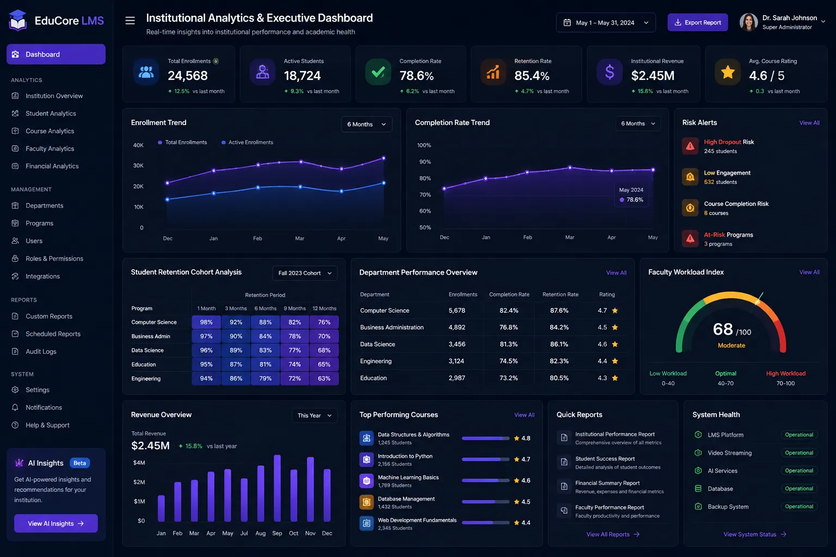Toggle the Active Enrollments legend series
Viewport: 836px width, 557px height.
(x=247, y=143)
